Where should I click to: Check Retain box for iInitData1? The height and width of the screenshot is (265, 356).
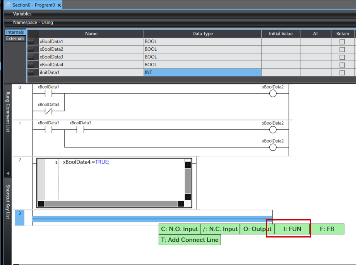tap(342, 72)
